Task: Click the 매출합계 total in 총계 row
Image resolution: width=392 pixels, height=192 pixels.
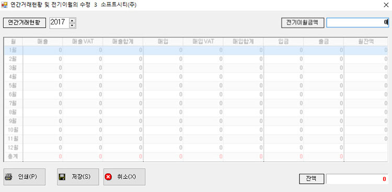Action: 123,157
